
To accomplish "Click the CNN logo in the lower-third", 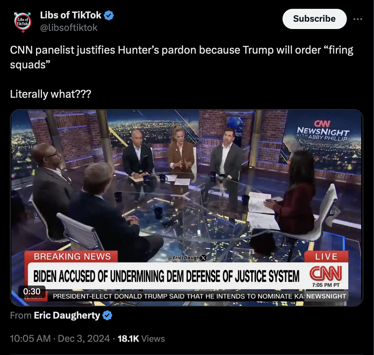I will (x=326, y=273).
